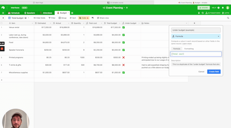The height and width of the screenshot is (128, 231).
Task: Switch to the Formatting tab
Action: (x=189, y=49)
